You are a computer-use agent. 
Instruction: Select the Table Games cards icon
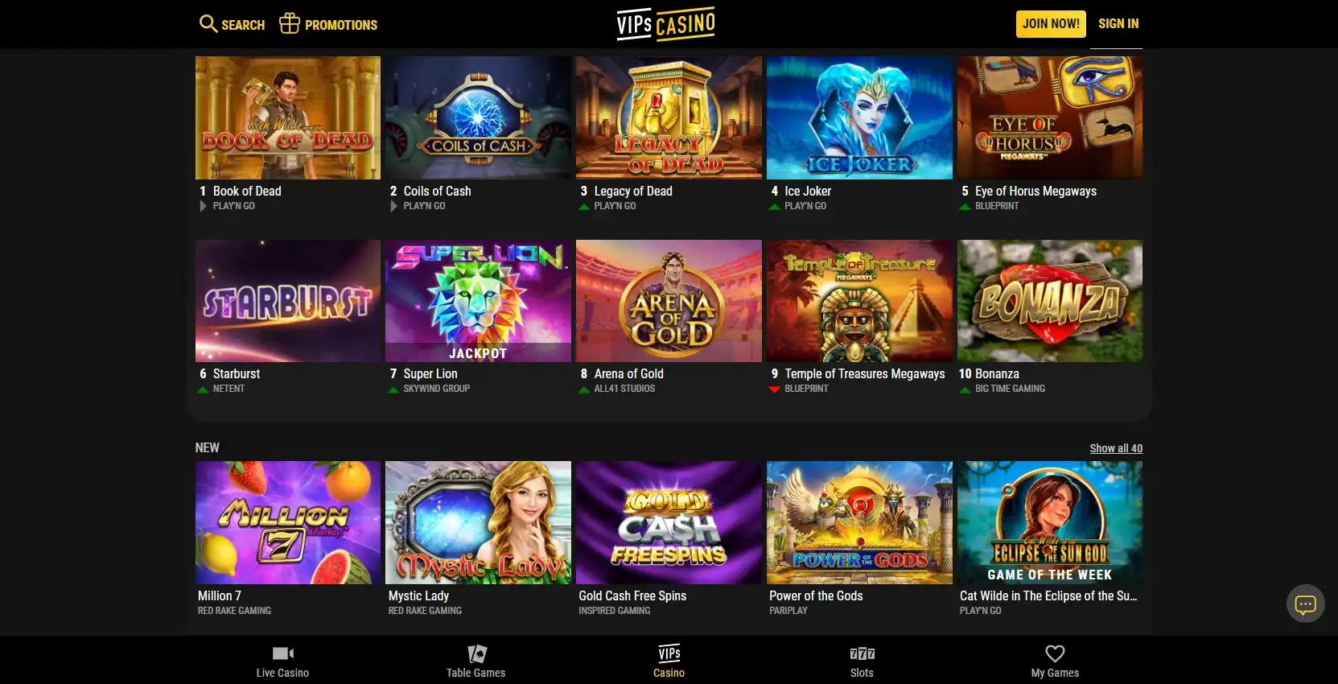[x=477, y=653]
